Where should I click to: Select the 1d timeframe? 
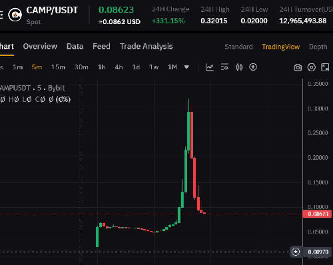coord(136,67)
